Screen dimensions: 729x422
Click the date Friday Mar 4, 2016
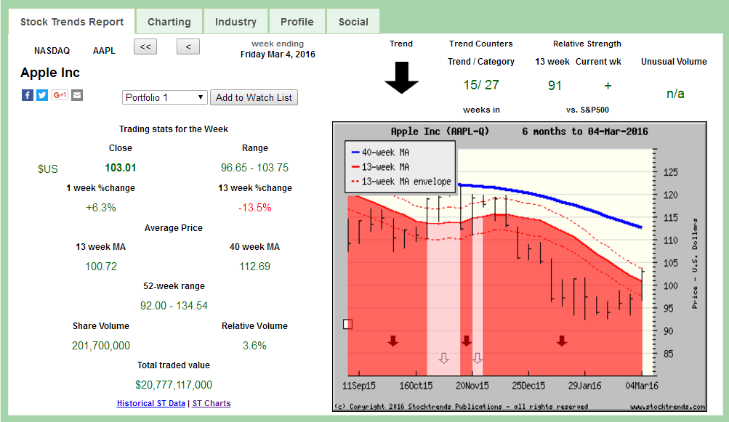pyautogui.click(x=278, y=54)
